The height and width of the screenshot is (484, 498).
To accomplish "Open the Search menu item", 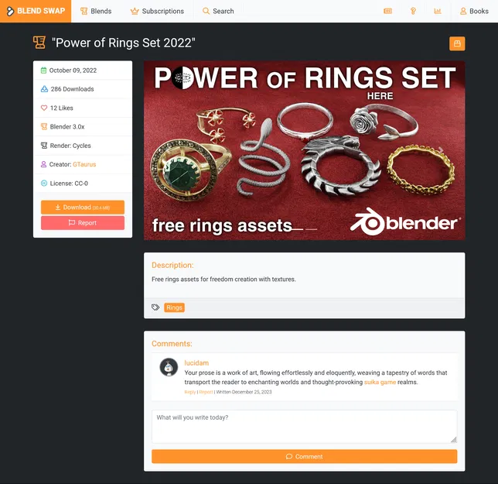I will click(218, 11).
